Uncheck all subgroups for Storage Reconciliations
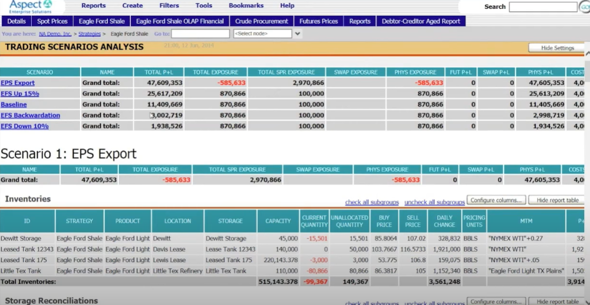 tap(434, 303)
